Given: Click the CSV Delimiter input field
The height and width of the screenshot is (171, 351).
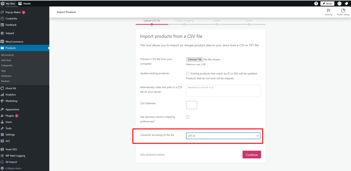Looking at the screenshot, I should tap(192, 105).
